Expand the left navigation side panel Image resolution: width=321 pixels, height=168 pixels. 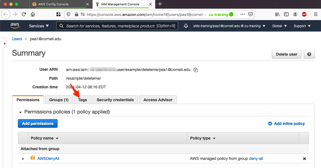tap(5, 43)
